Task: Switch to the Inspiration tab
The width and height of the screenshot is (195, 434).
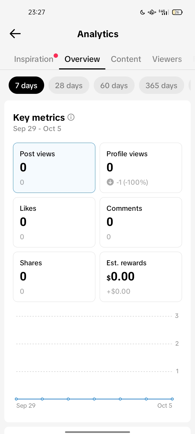Action: 34,59
